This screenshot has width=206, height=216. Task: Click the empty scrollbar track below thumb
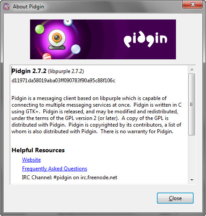(x=192, y=156)
